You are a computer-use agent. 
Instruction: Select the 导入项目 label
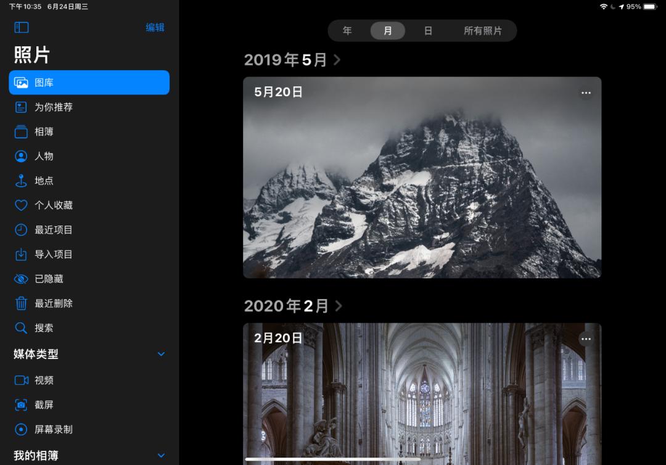click(x=54, y=254)
